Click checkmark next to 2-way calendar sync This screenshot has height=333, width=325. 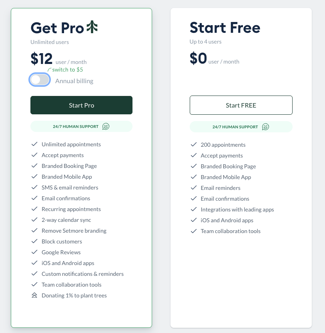point(34,220)
